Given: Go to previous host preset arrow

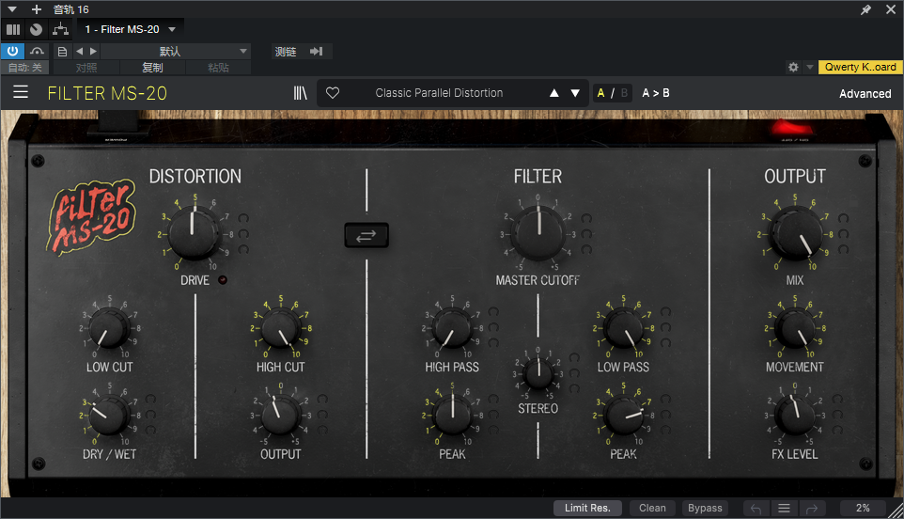Looking at the screenshot, I should [x=80, y=52].
